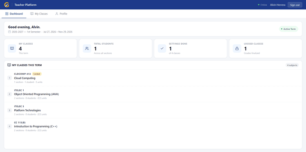306x152 pixels.
Task: Click the people icon on Total Students card
Action: (87, 48)
